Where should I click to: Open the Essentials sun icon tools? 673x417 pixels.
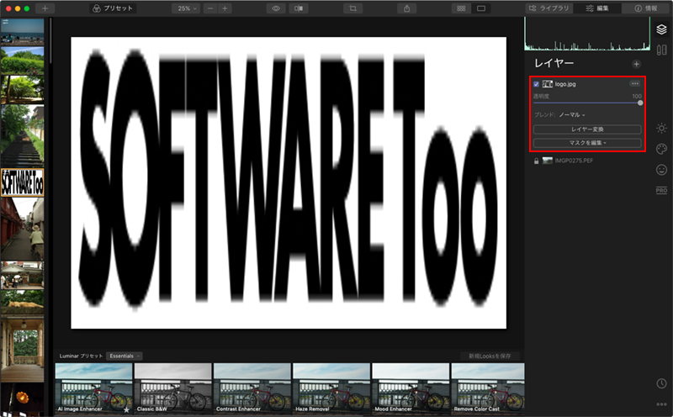(x=661, y=128)
